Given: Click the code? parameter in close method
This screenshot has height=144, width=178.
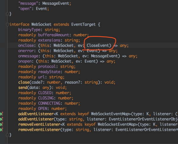Looking at the screenshot, I should [37, 82].
